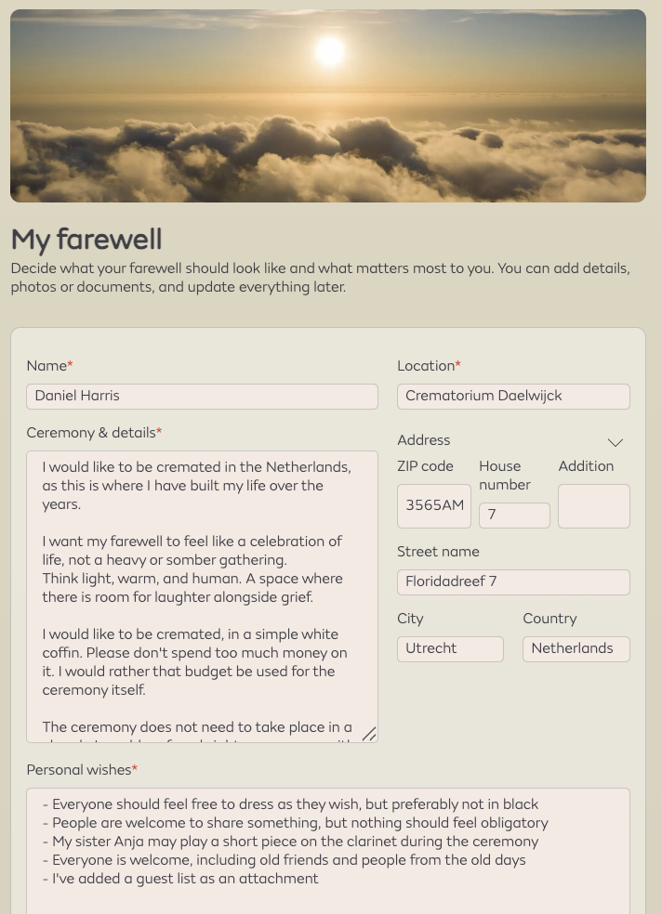Click inside the Personal wishes textarea
This screenshot has width=662, height=914.
pyautogui.click(x=328, y=851)
